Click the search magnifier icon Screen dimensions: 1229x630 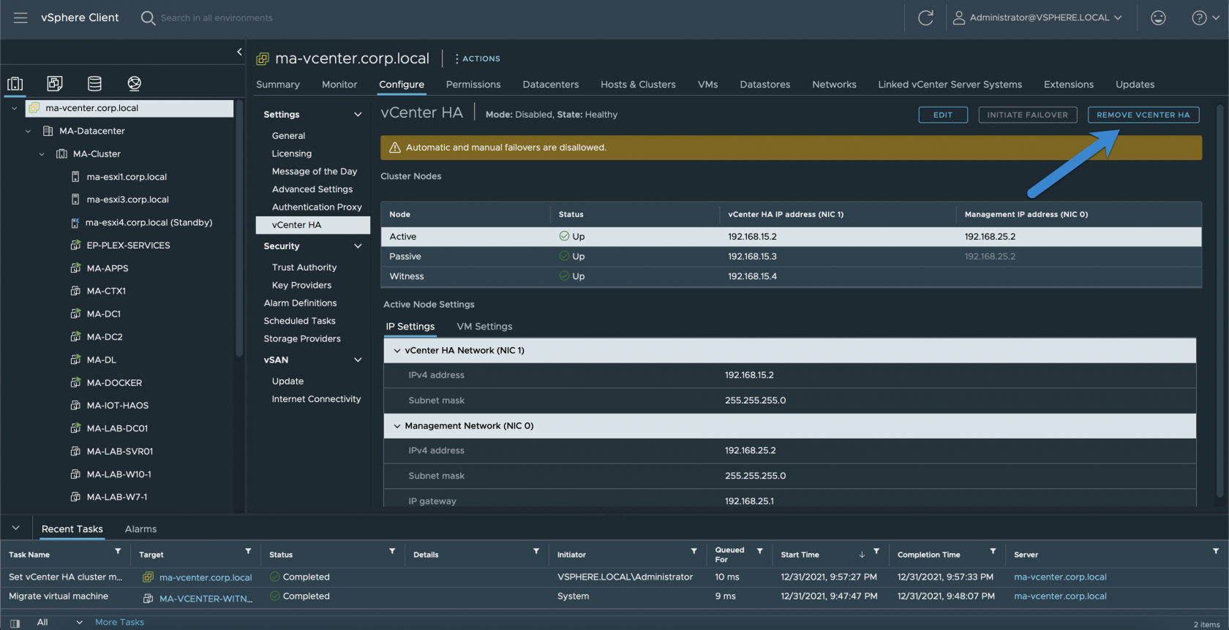[148, 18]
